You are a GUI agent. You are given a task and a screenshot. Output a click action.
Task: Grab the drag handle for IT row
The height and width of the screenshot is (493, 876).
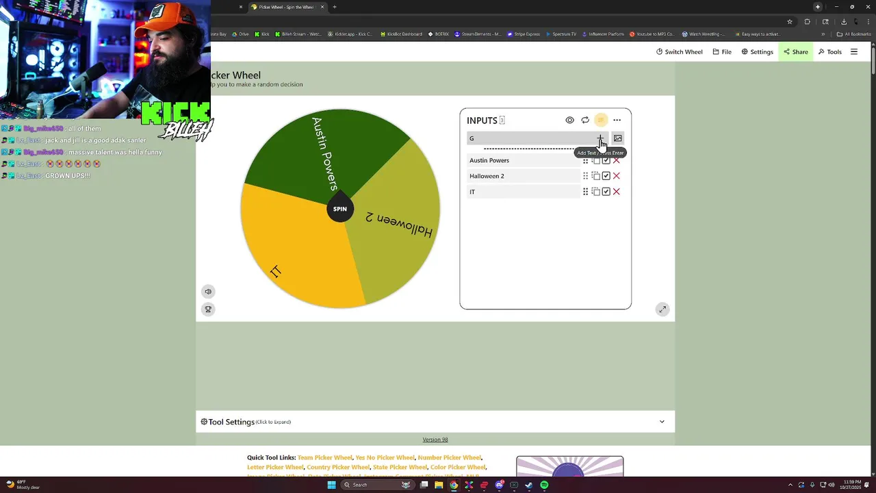tap(585, 192)
